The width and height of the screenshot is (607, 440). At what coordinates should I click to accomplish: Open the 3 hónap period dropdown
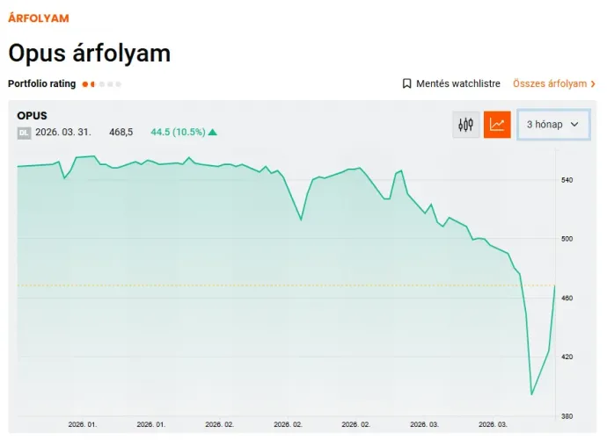point(552,125)
